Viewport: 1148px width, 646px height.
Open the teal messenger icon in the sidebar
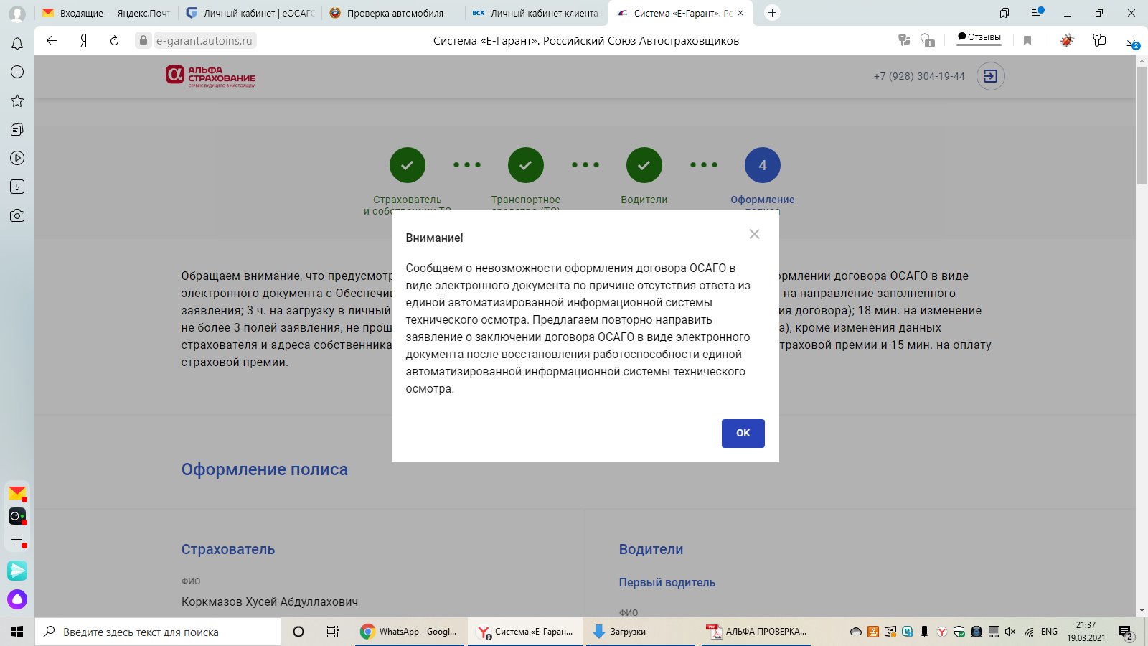coord(17,571)
